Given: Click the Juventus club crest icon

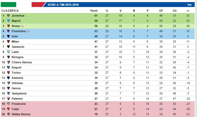Looking at the screenshot, I should click(9, 16).
